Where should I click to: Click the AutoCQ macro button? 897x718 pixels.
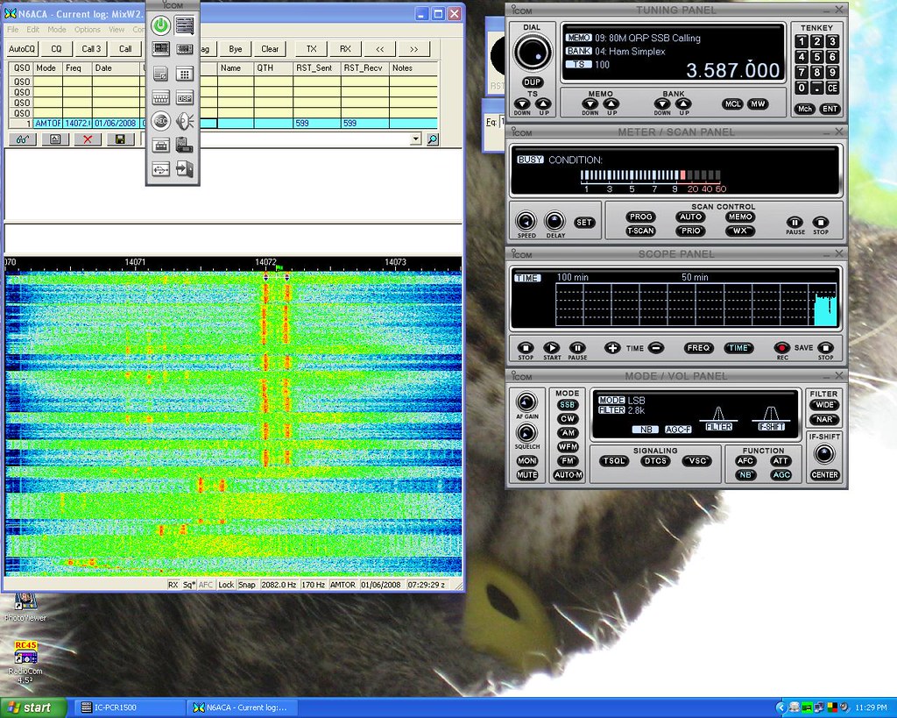click(x=22, y=49)
